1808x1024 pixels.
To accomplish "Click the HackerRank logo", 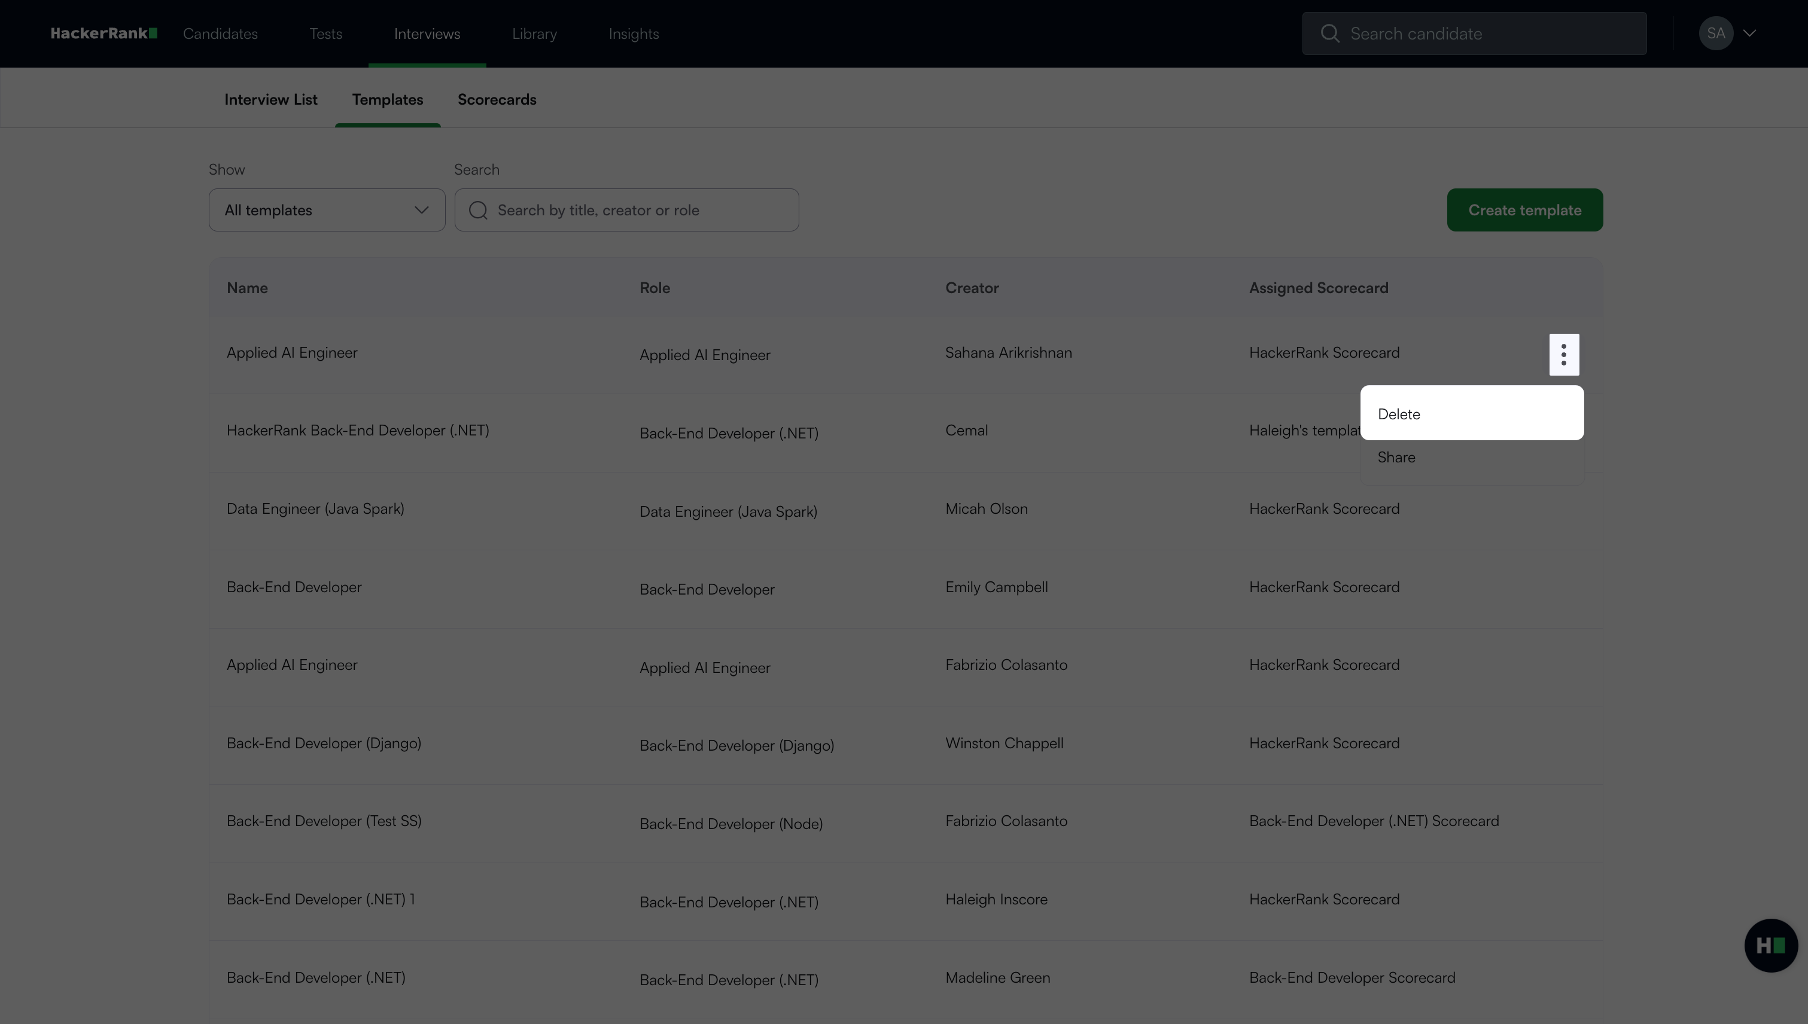I will pos(104,33).
